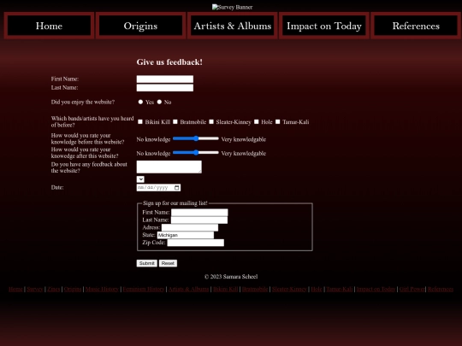Open the Zines footer link
This screenshot has height=346, width=462.
[54, 290]
